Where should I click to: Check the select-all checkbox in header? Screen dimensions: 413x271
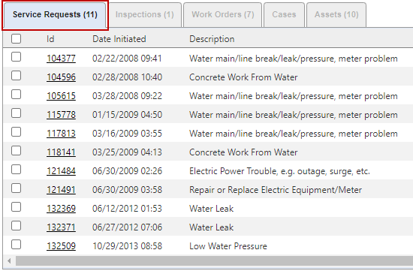16,39
